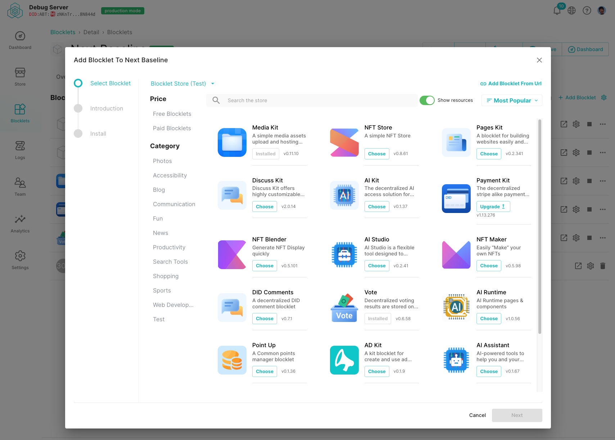Open the ellipsis menu on the first blocklet row
This screenshot has width=615, height=440.
603,124
